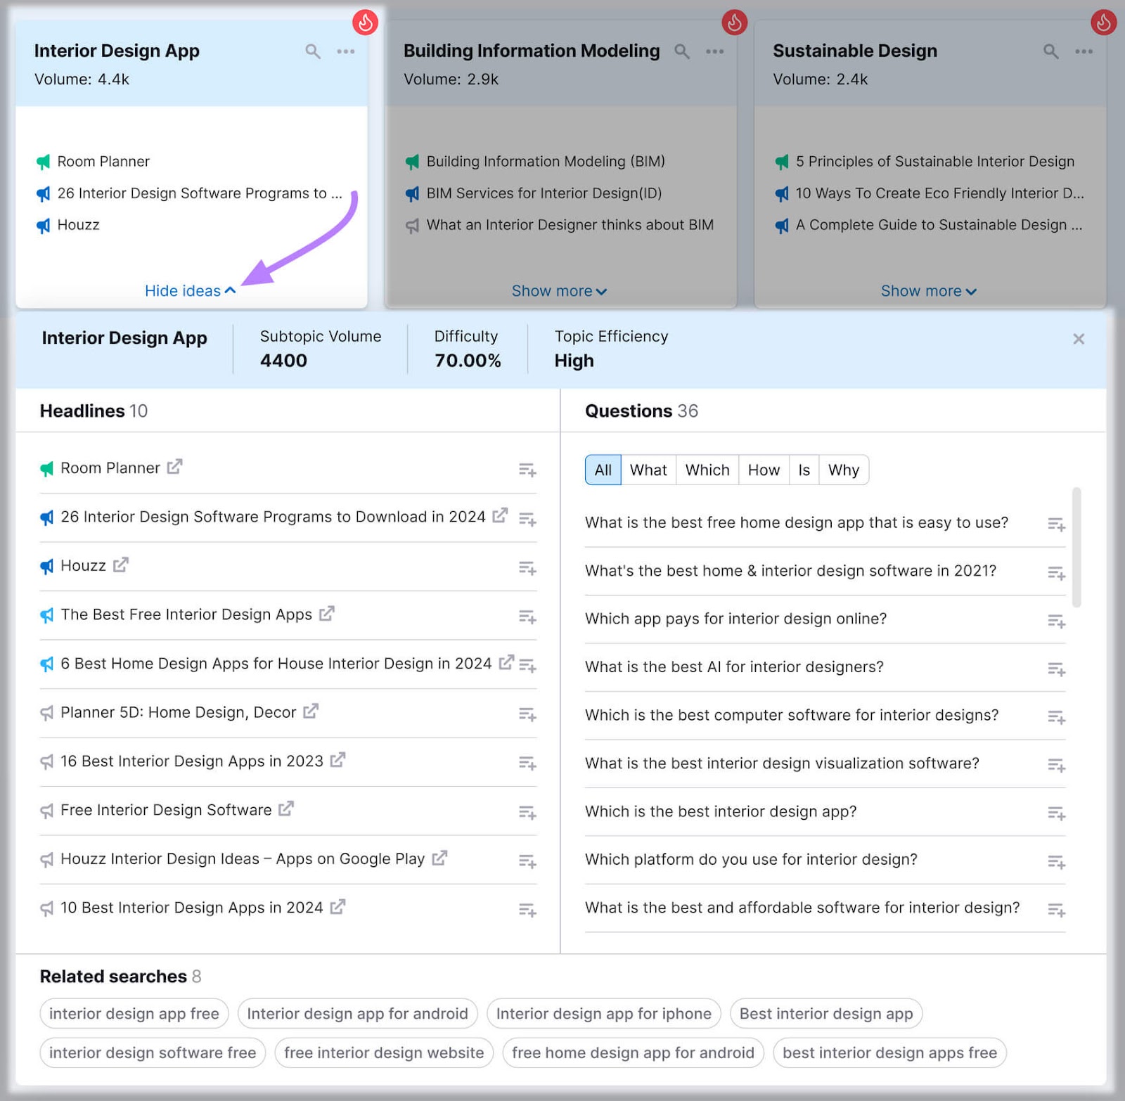Close the Interior Design App detail panel
The width and height of the screenshot is (1125, 1101).
click(x=1079, y=339)
